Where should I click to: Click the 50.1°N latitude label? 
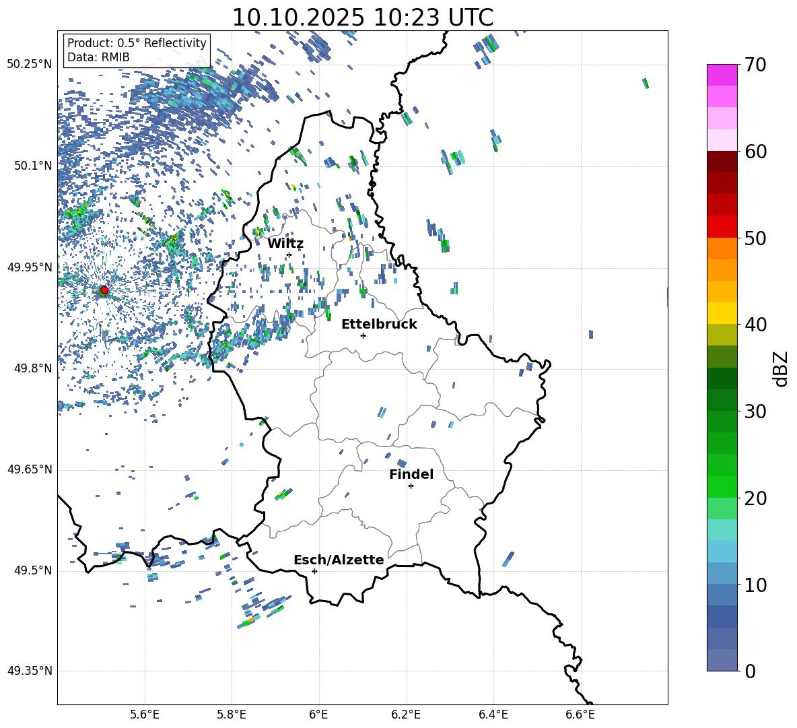[x=33, y=166]
